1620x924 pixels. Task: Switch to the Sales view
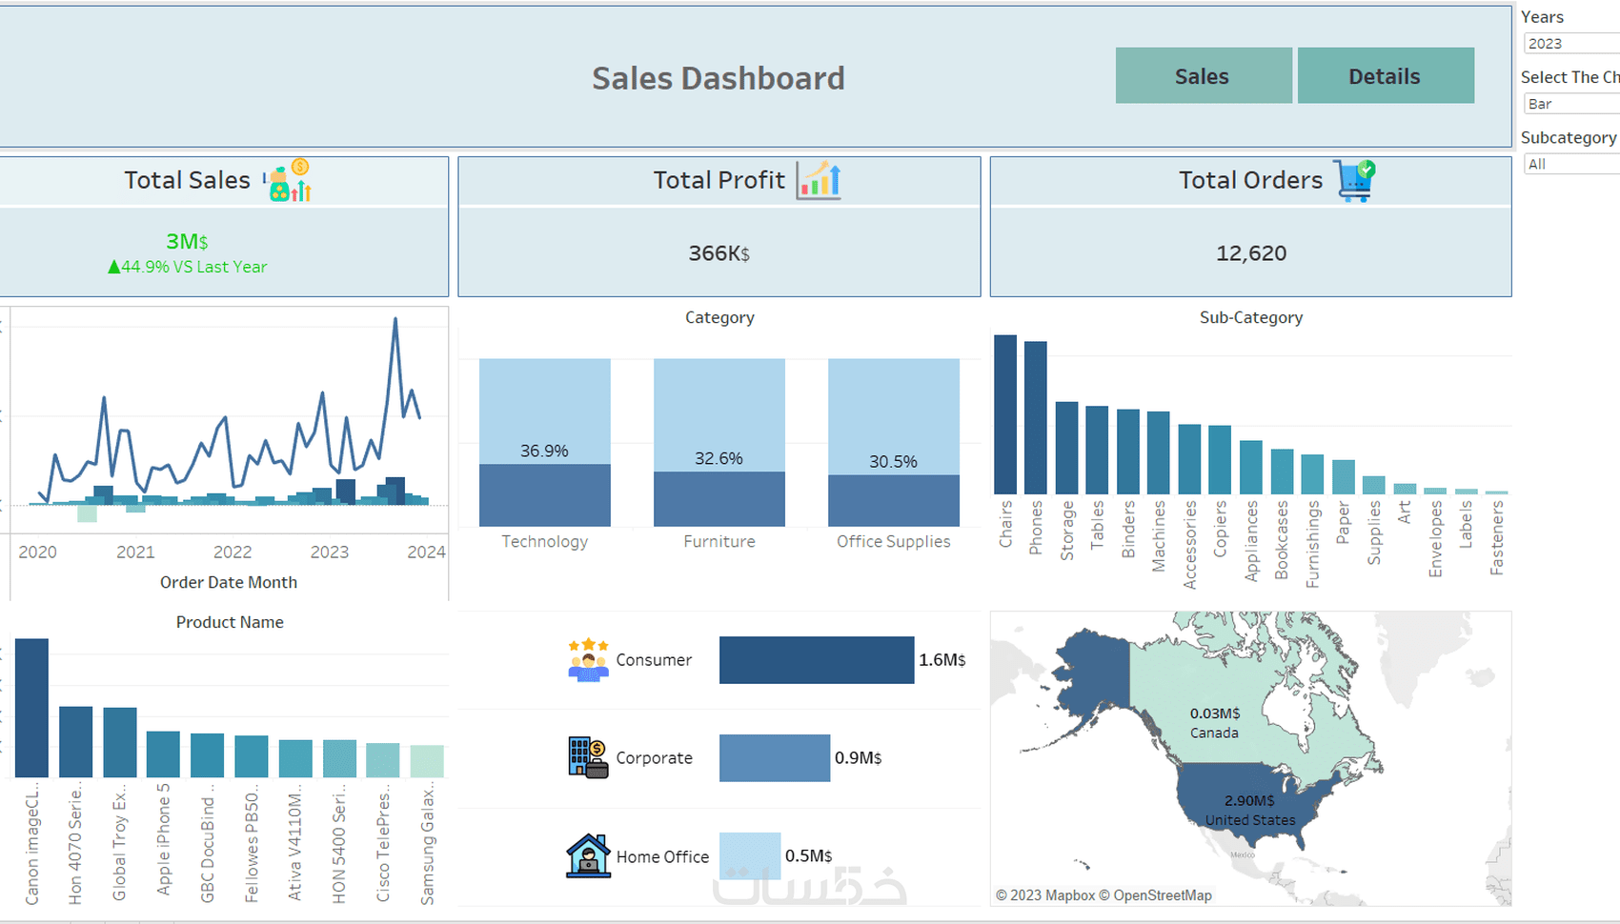click(x=1203, y=75)
